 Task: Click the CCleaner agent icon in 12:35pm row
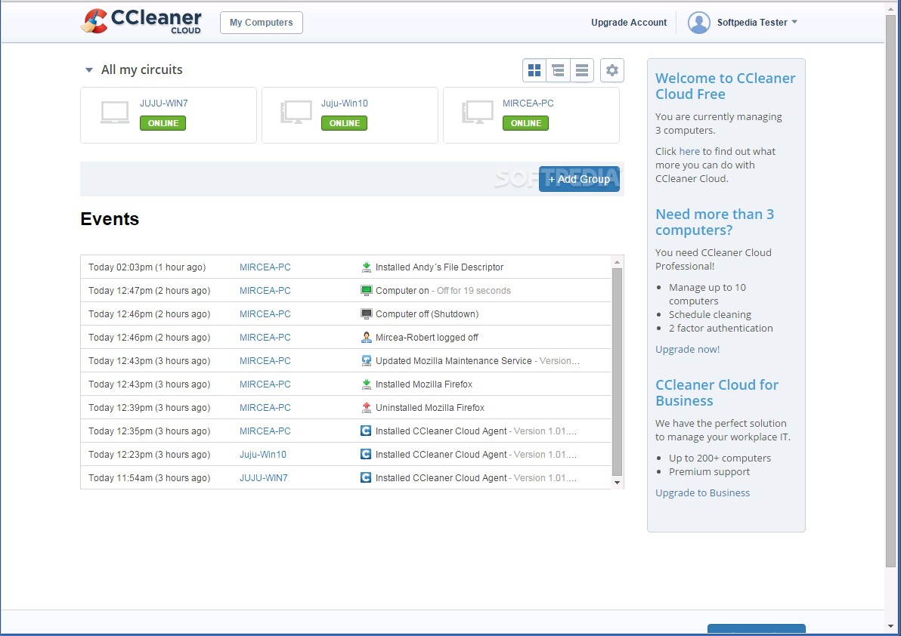click(x=366, y=431)
